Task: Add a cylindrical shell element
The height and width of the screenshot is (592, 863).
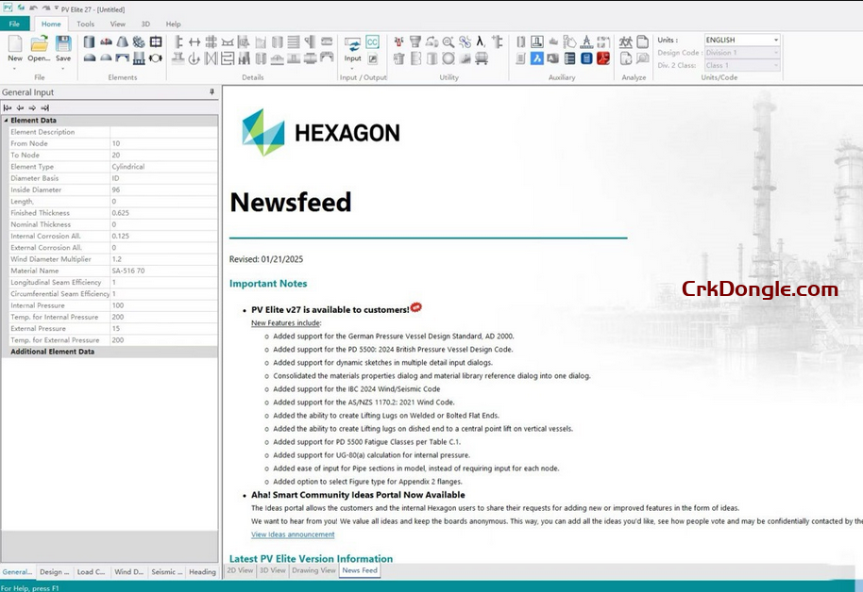Action: 90,42
